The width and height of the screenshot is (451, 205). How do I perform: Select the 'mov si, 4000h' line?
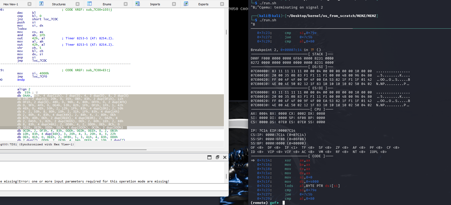pyautogui.click(x=33, y=73)
